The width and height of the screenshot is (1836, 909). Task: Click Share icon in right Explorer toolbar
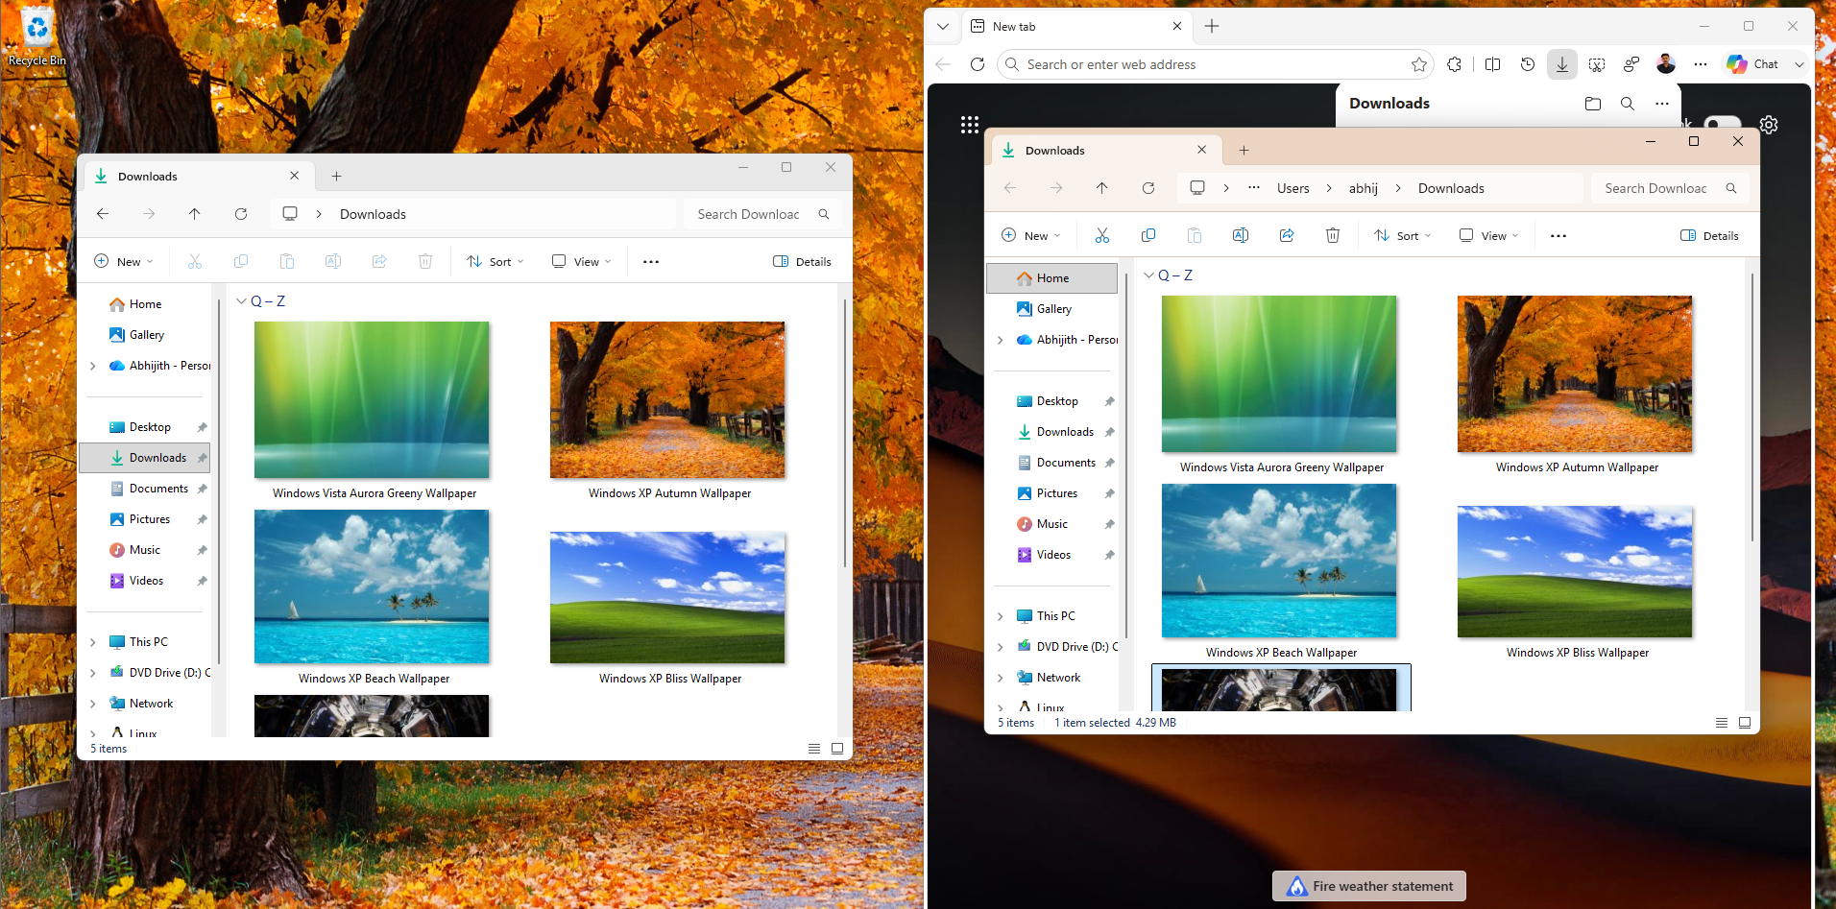1287,235
